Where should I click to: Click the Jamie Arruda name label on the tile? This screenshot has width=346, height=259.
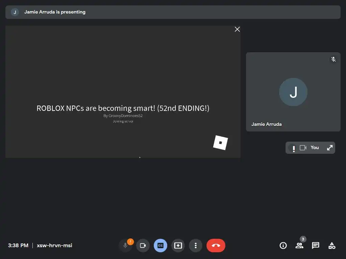(x=266, y=124)
